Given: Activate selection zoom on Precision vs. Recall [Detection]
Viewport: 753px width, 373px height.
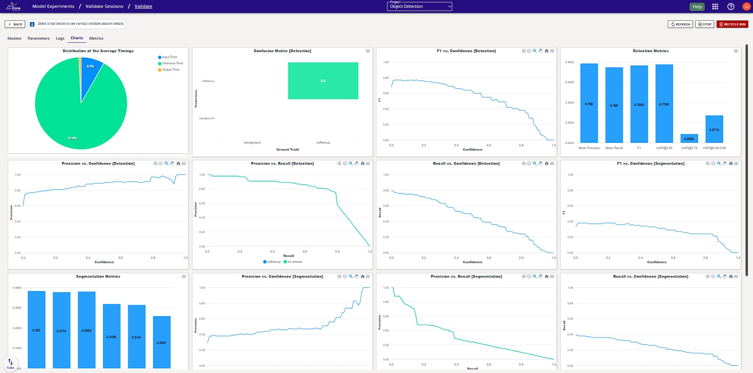Looking at the screenshot, I should click(x=350, y=164).
